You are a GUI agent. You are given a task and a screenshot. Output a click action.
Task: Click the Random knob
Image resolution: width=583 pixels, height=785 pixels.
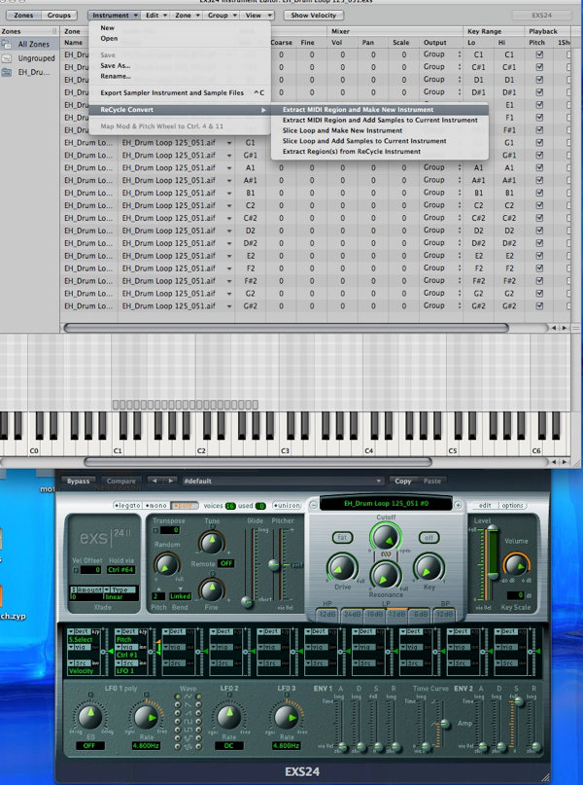pos(166,565)
